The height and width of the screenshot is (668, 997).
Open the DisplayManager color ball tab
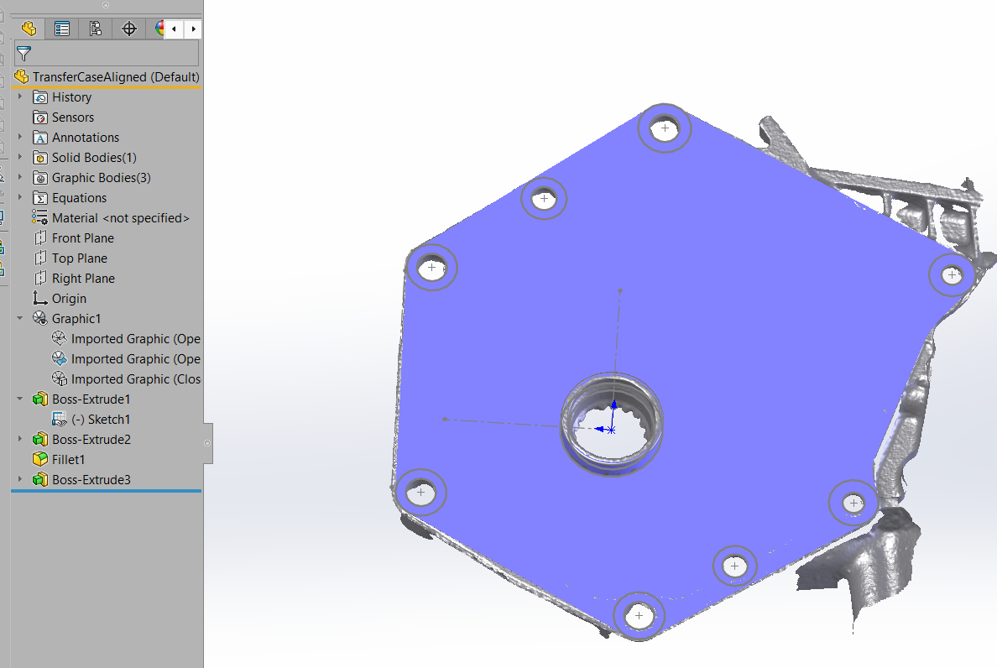coord(159,29)
